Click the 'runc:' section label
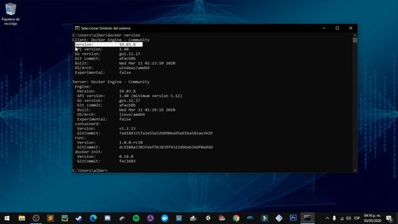 (x=80, y=138)
